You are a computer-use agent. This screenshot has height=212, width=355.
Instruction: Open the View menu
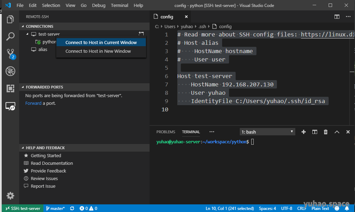pyautogui.click(x=70, y=5)
